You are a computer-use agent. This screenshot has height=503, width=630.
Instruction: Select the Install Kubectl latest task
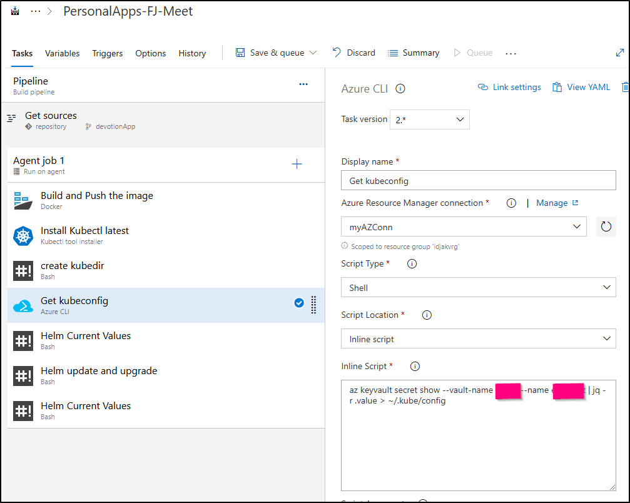click(166, 235)
